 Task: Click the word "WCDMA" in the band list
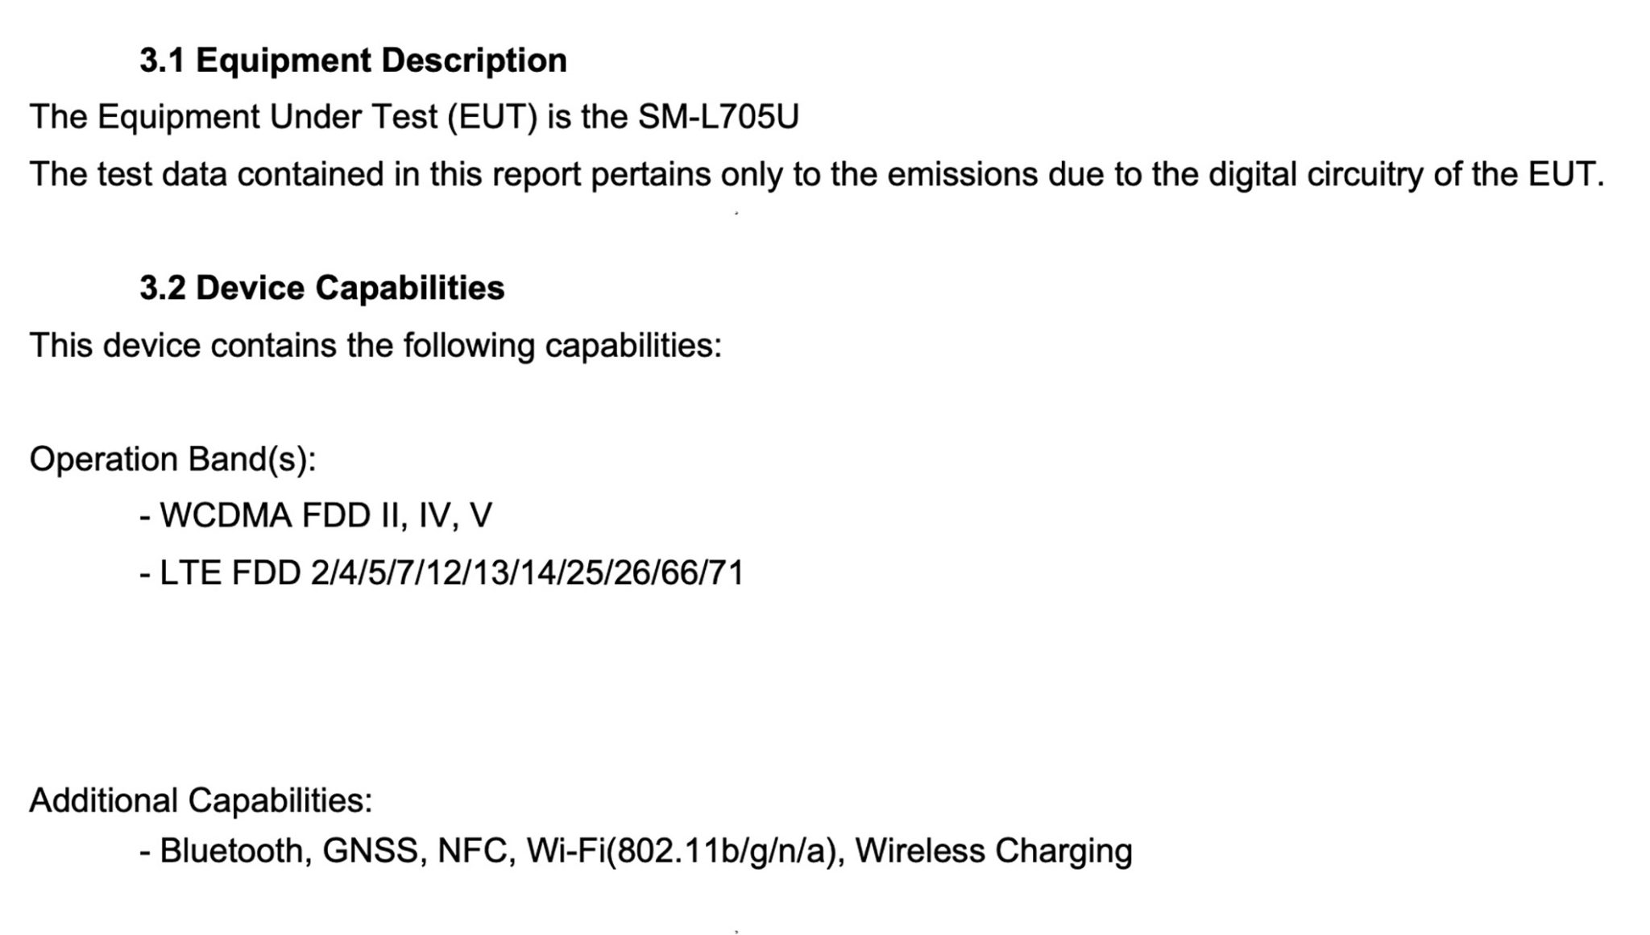point(226,516)
